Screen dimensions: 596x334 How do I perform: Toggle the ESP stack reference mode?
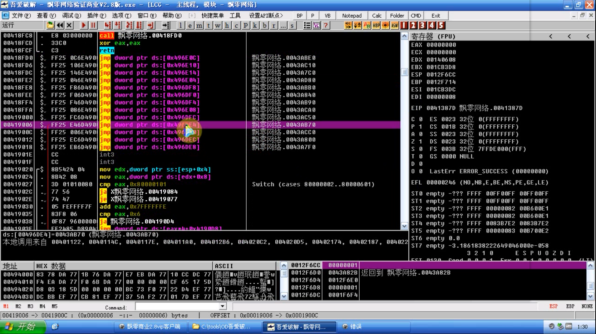(553, 306)
